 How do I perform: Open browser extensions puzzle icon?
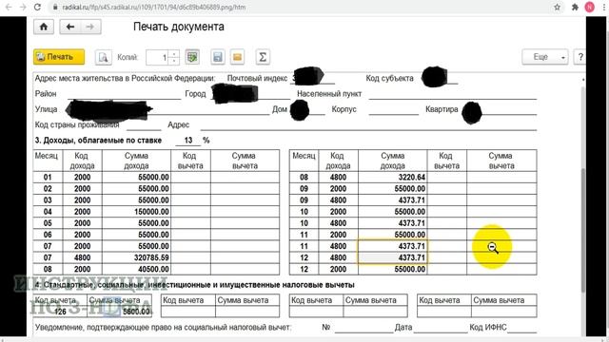tap(575, 7)
